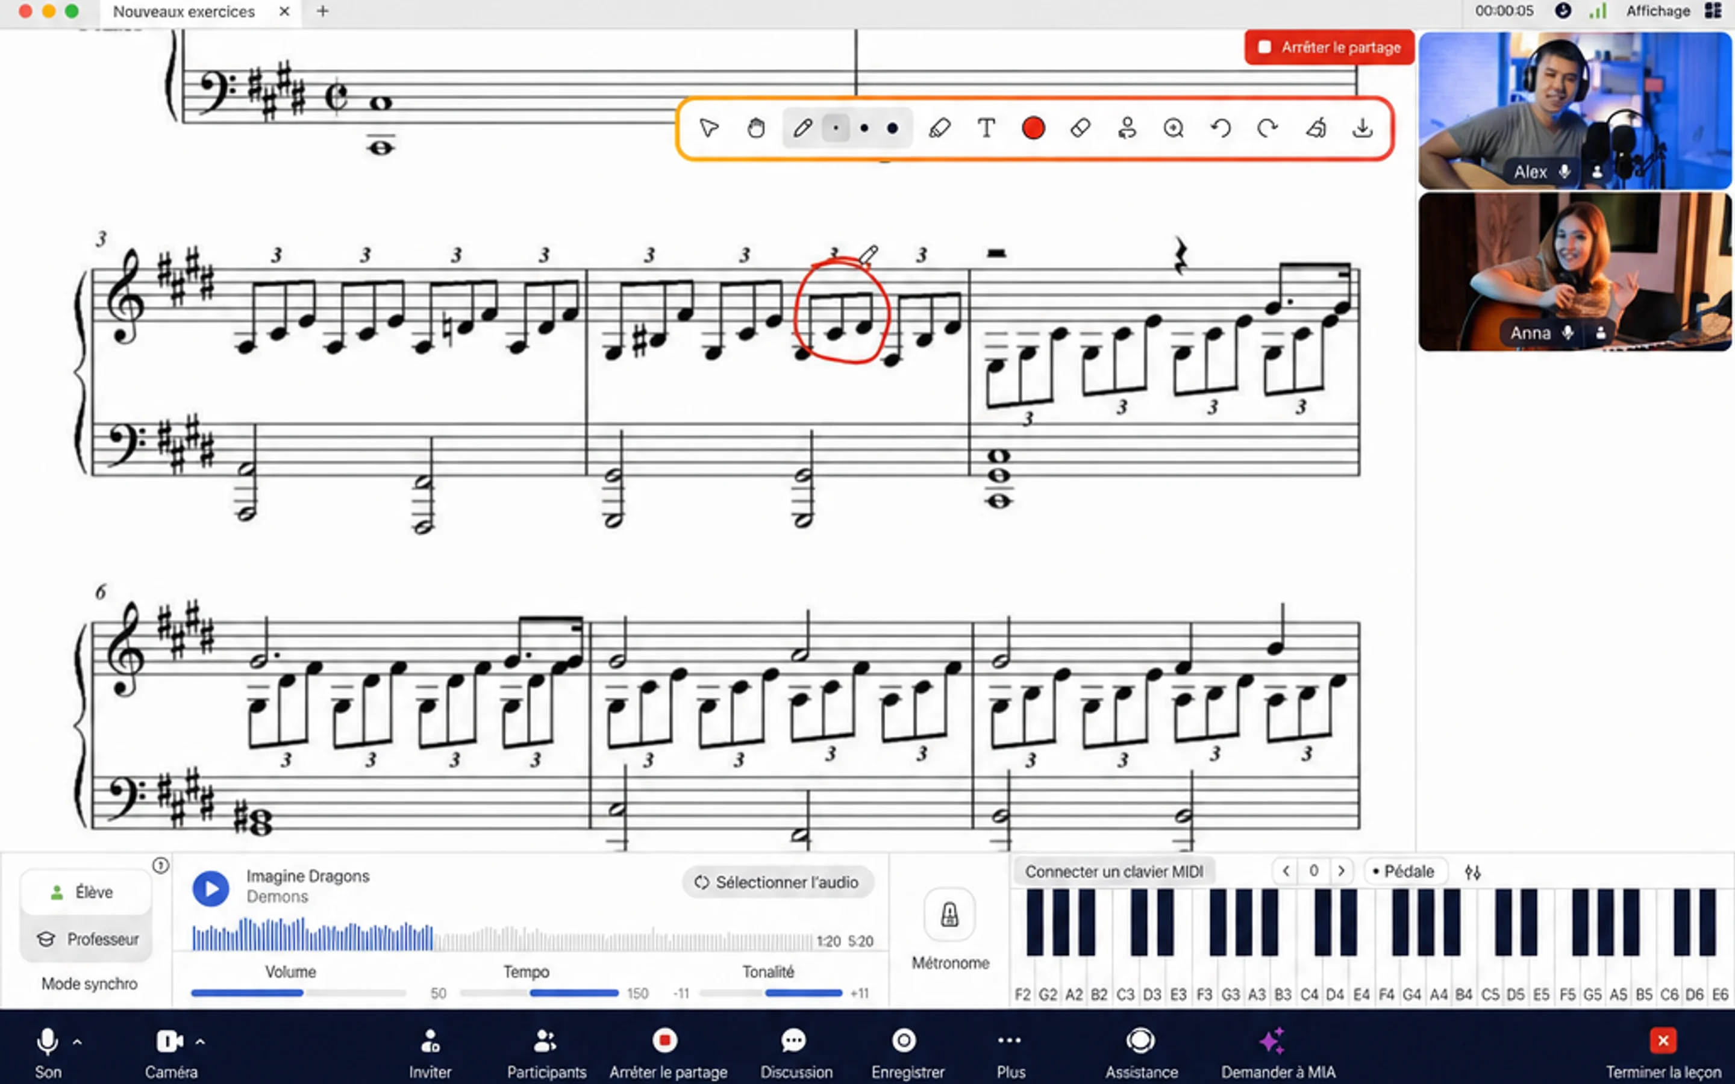The height and width of the screenshot is (1084, 1735).
Task: Select the highlighter marker tool
Action: point(939,128)
